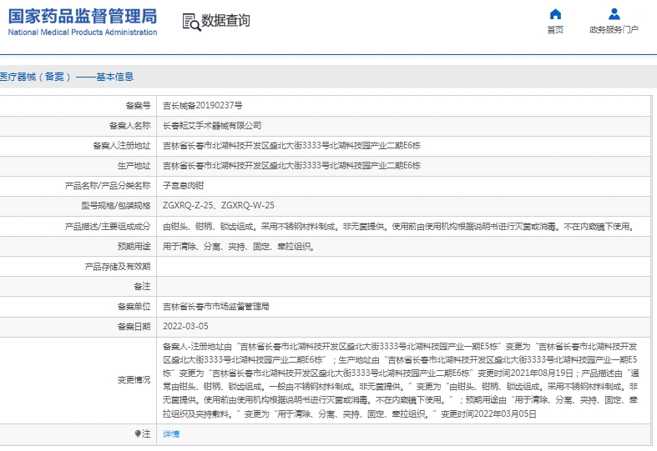
Task: Click the 备案号 row label
Action: click(138, 105)
